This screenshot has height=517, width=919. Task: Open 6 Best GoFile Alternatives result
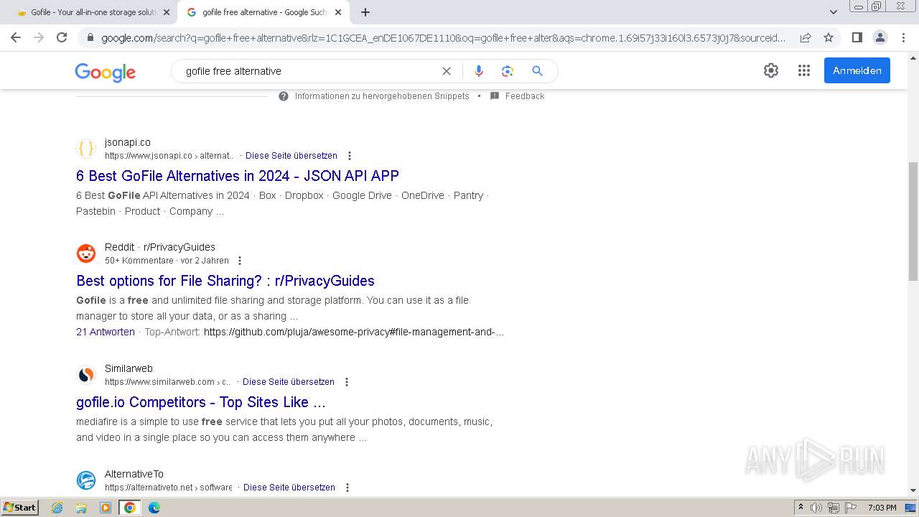(238, 176)
